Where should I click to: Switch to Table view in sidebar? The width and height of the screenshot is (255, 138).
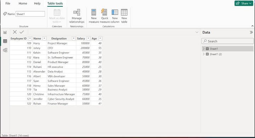tap(5, 41)
